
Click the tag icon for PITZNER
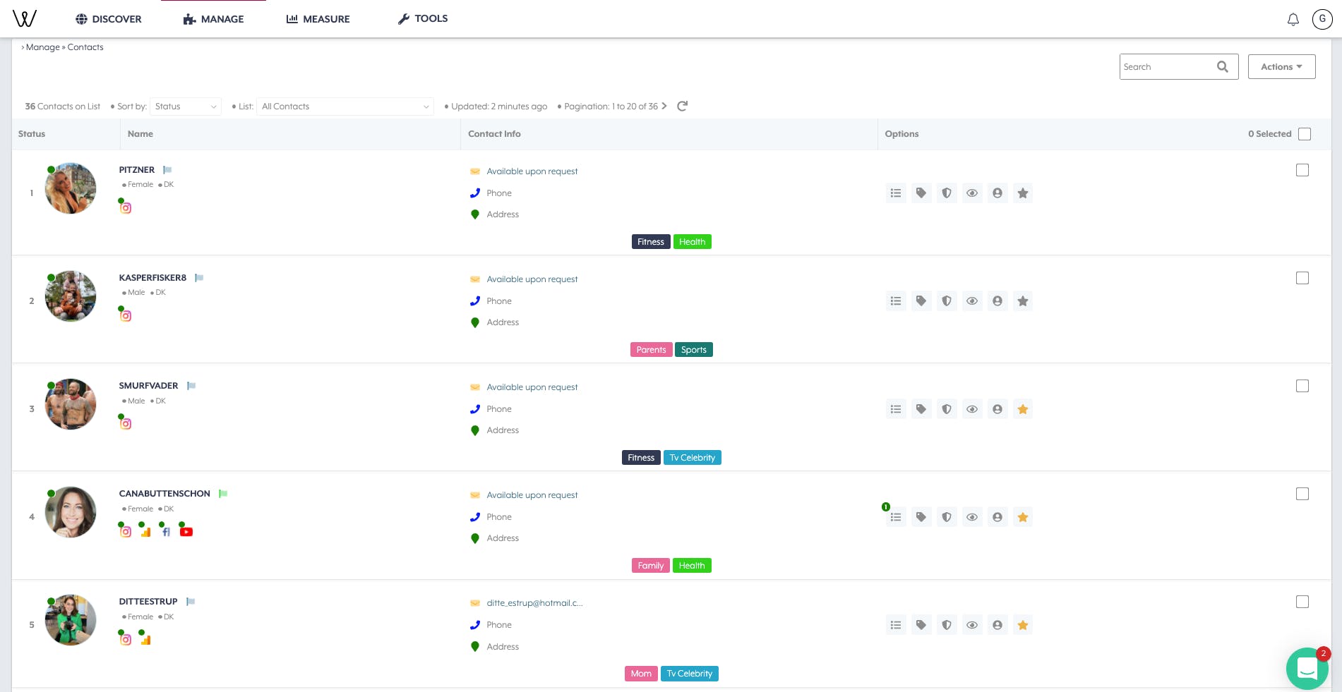(x=921, y=193)
